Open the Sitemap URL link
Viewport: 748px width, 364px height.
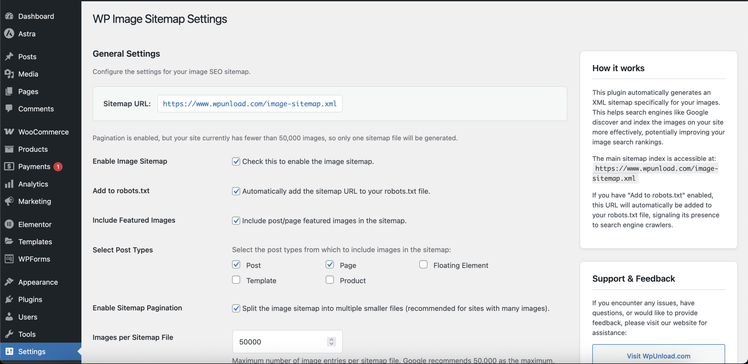coord(250,104)
